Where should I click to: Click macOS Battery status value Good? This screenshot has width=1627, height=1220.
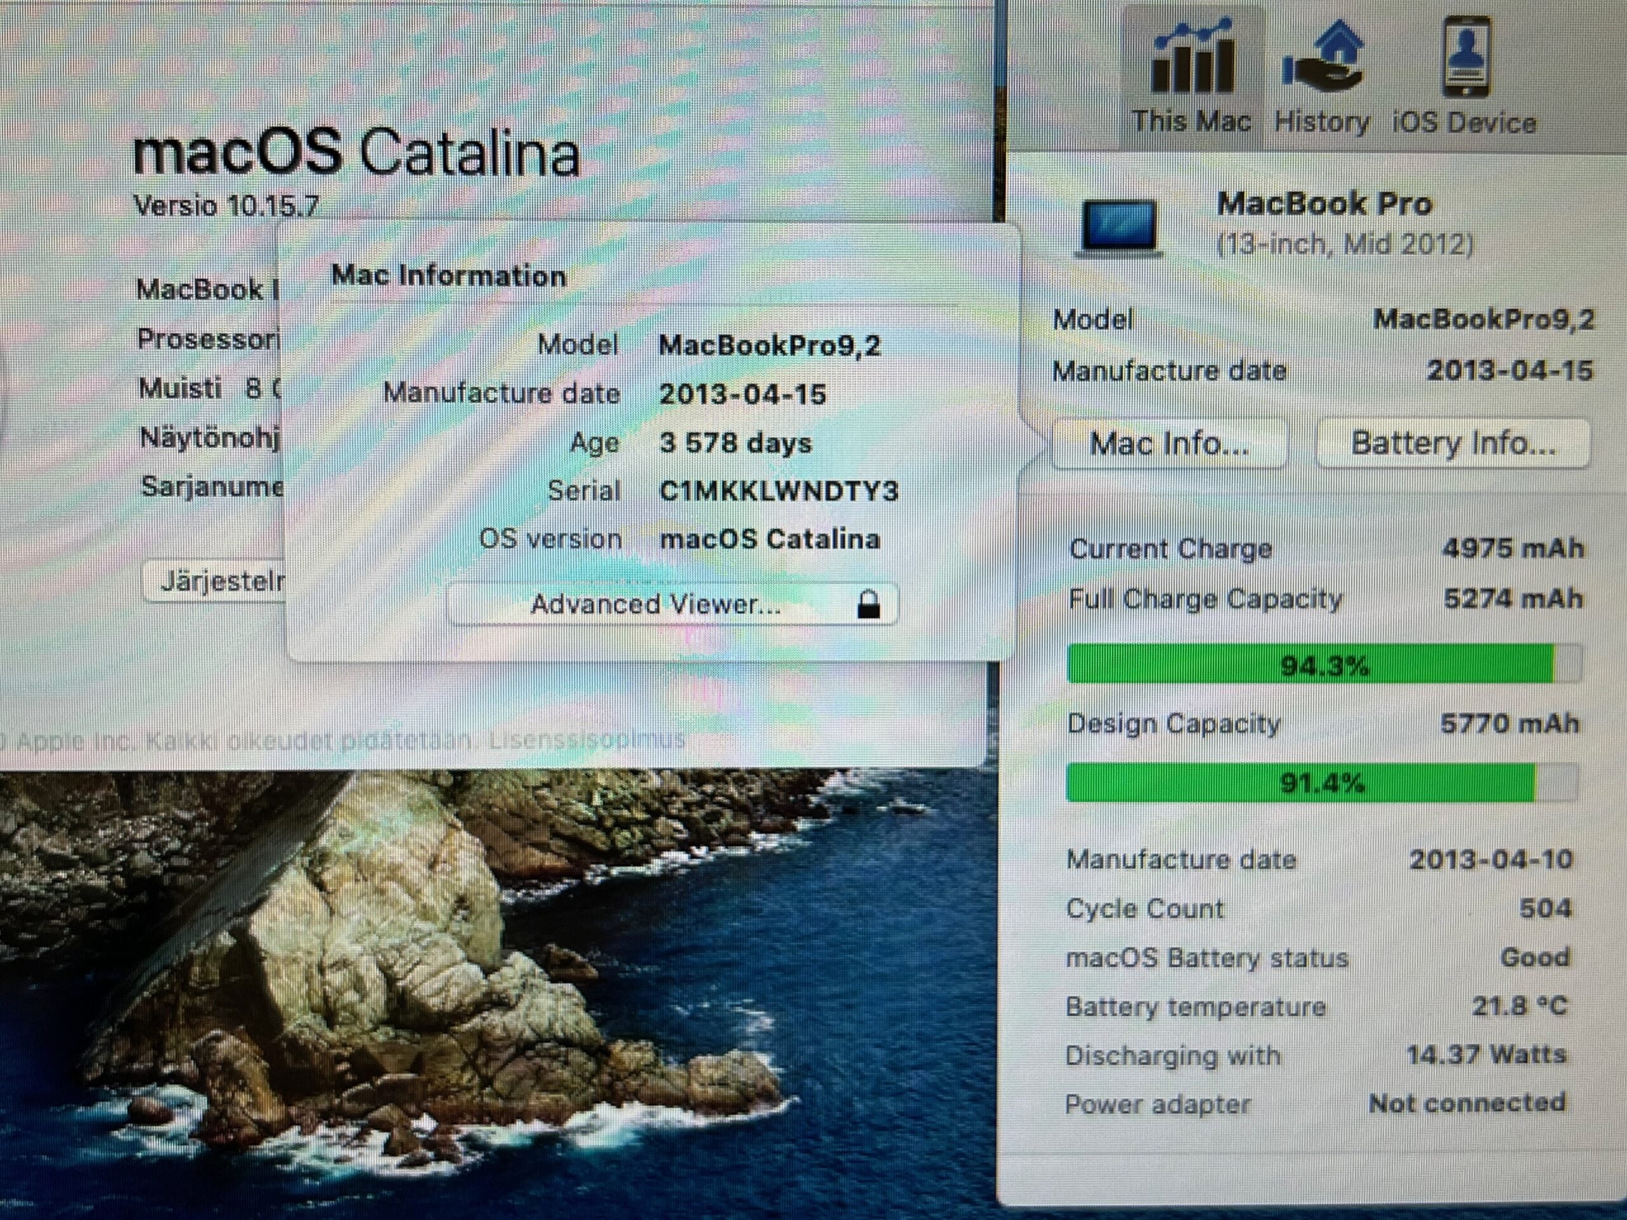(x=1535, y=958)
